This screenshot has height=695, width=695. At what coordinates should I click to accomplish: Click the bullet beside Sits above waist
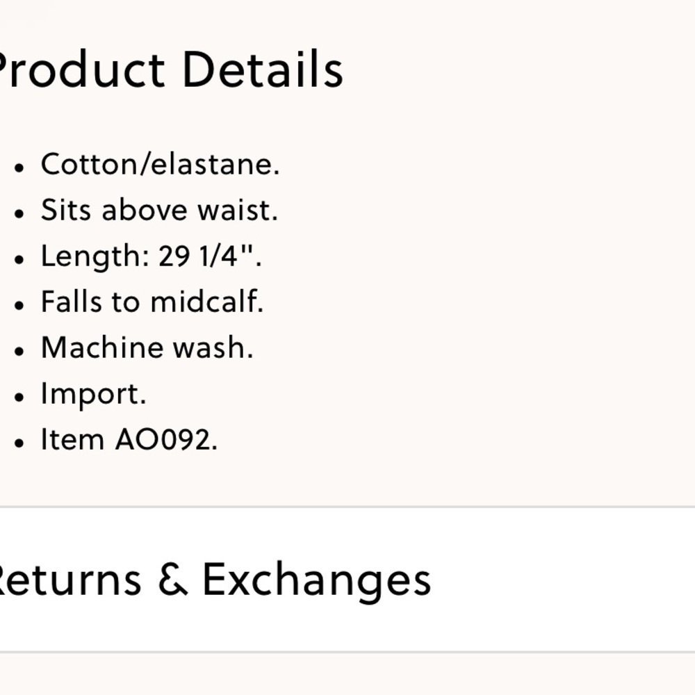pyautogui.click(x=19, y=213)
